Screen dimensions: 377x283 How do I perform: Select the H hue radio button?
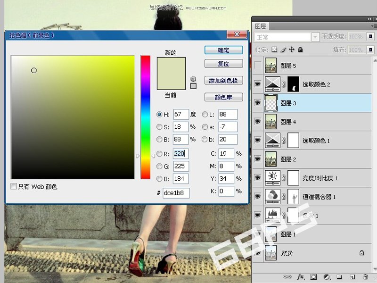coord(159,114)
